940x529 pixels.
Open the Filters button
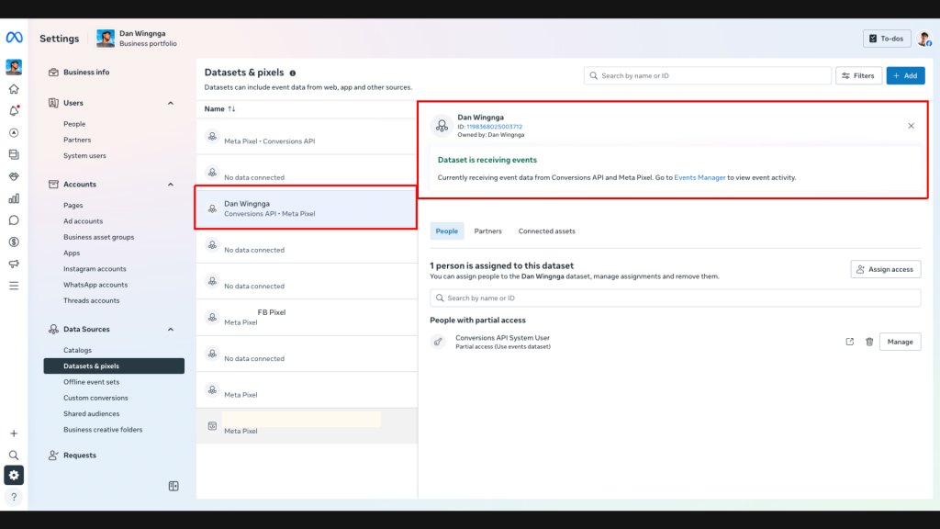pos(858,75)
